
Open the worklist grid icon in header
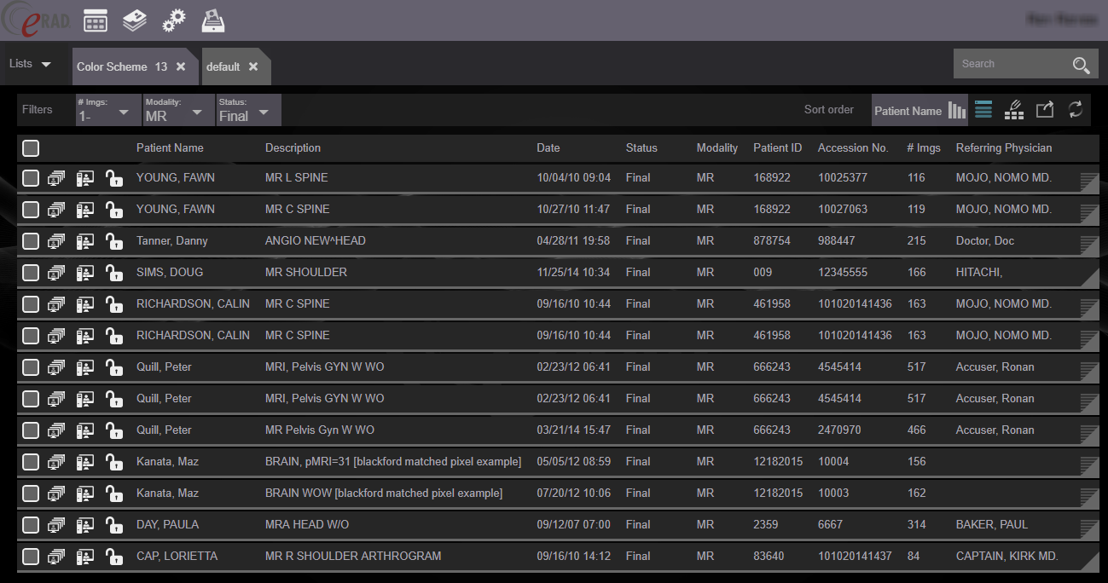pos(96,21)
